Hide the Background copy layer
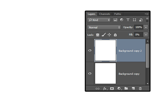 pos(90,73)
